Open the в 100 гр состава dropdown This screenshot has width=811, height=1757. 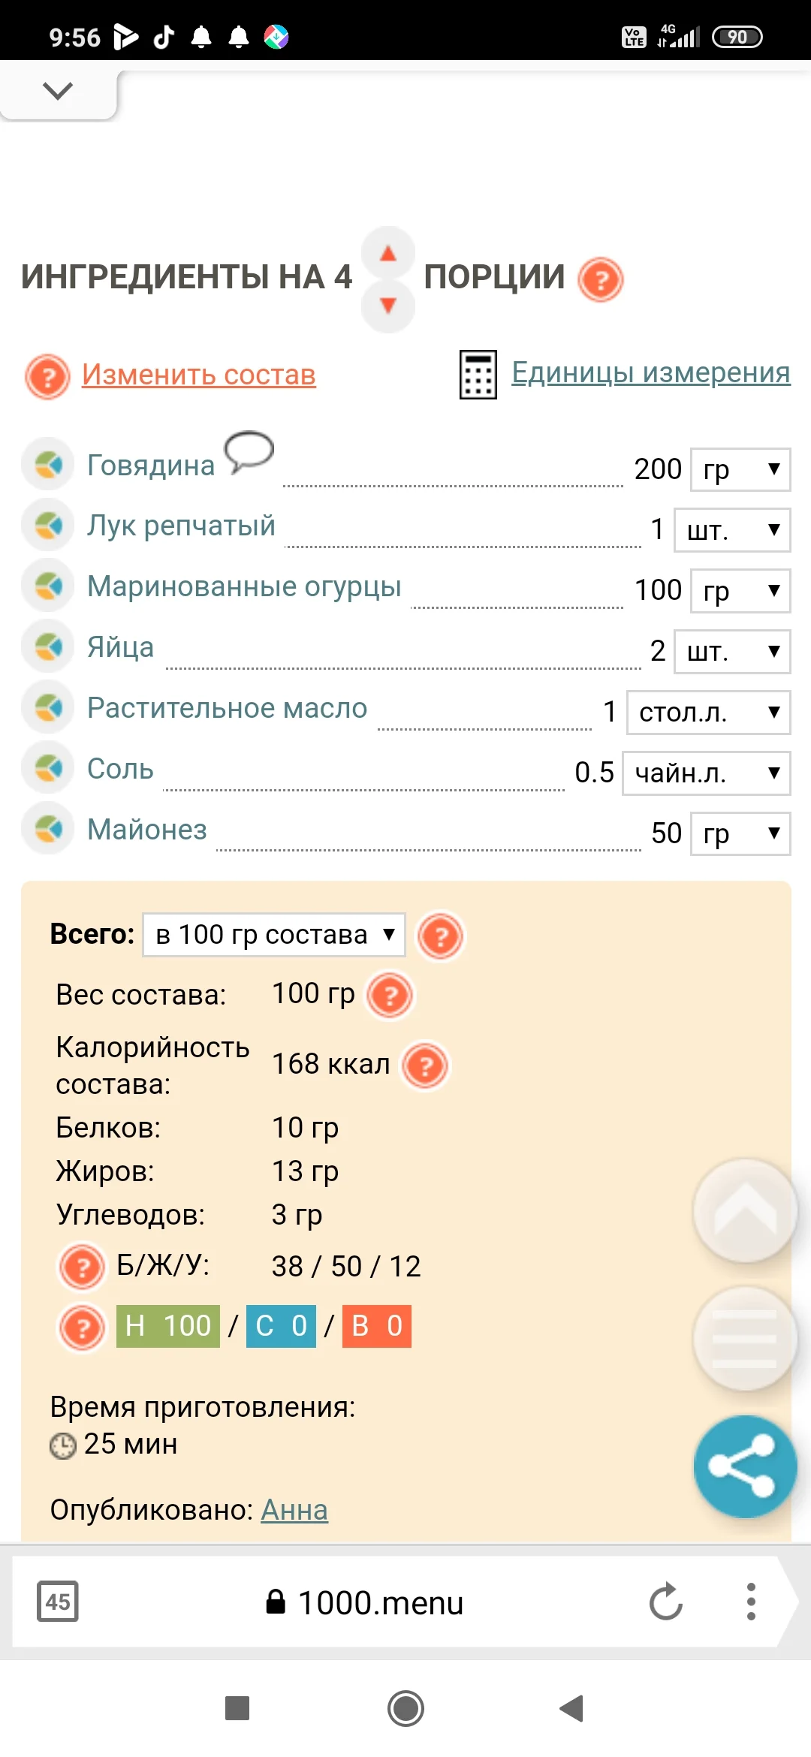pos(273,934)
